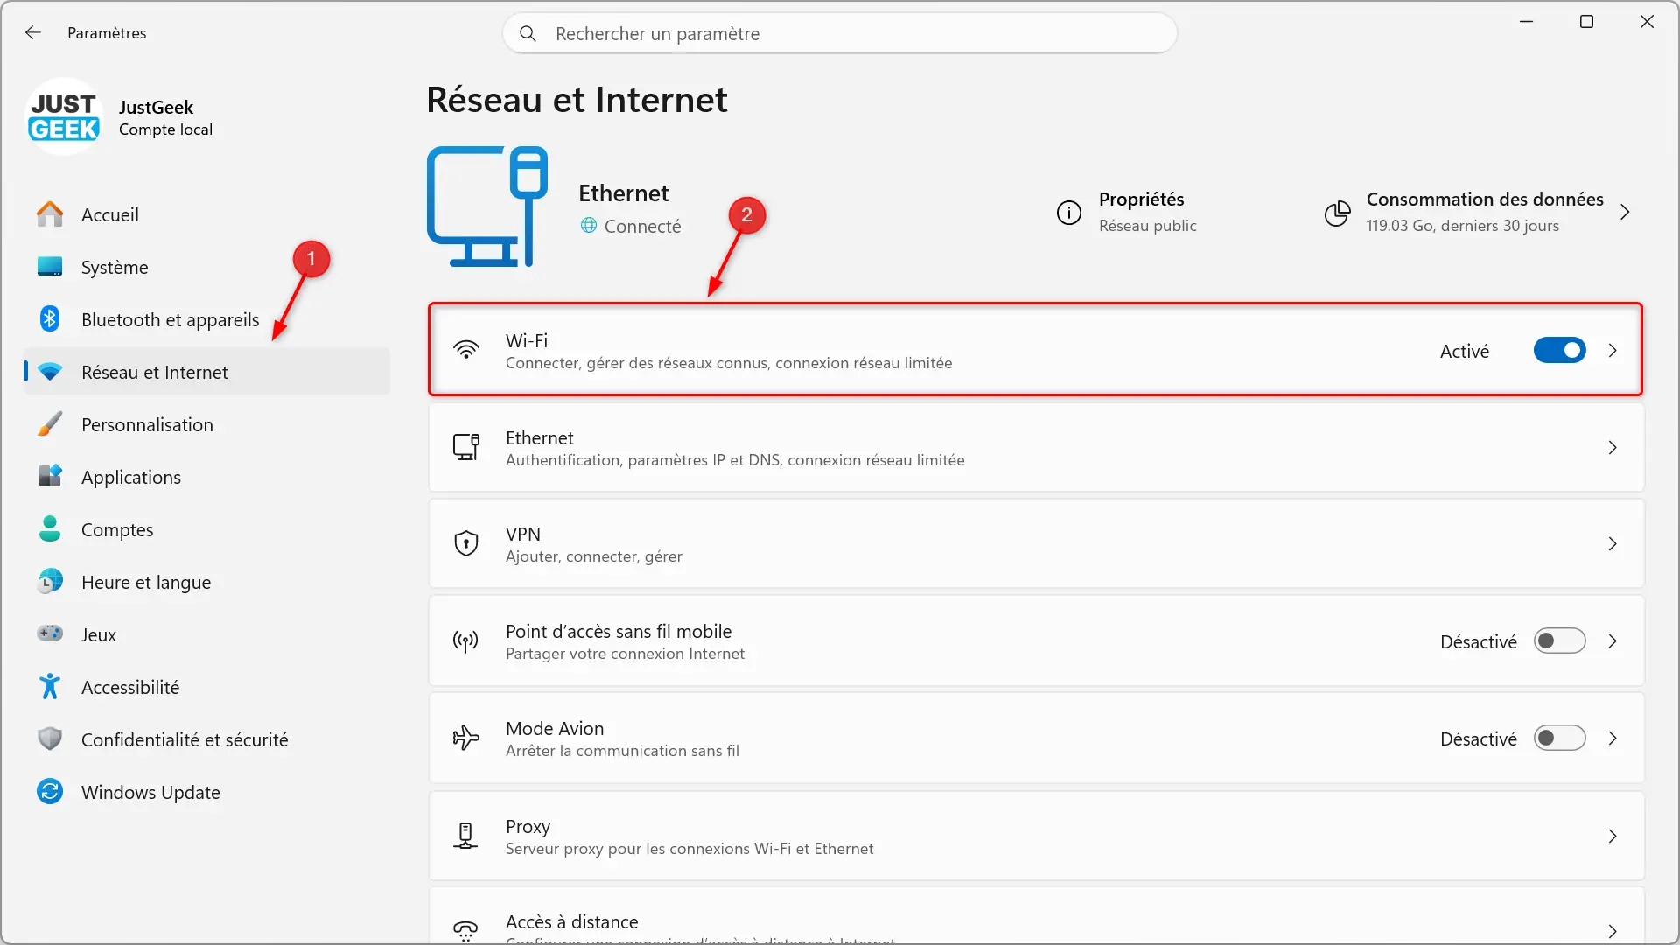Open VPN row chevron
Viewport: 1680px width, 945px height.
pyautogui.click(x=1613, y=544)
